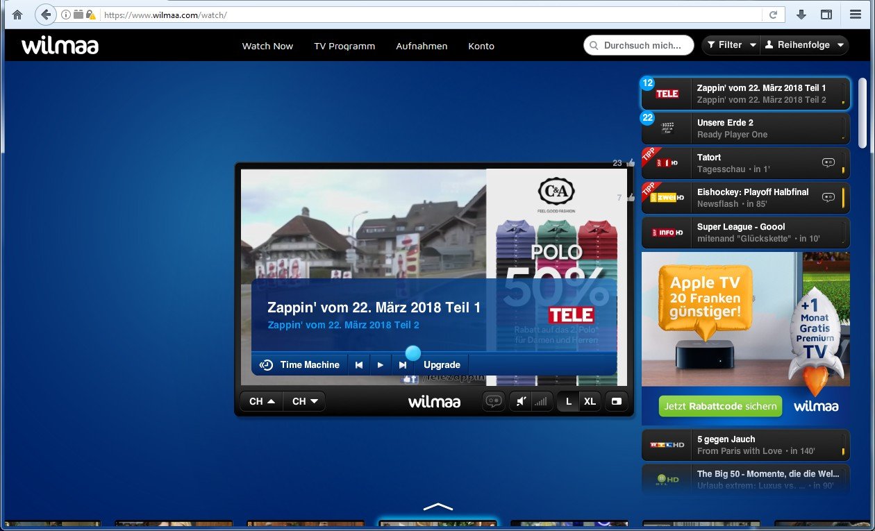The image size is (875, 531).
Task: Toggle mute with the speaker icon
Action: [520, 401]
